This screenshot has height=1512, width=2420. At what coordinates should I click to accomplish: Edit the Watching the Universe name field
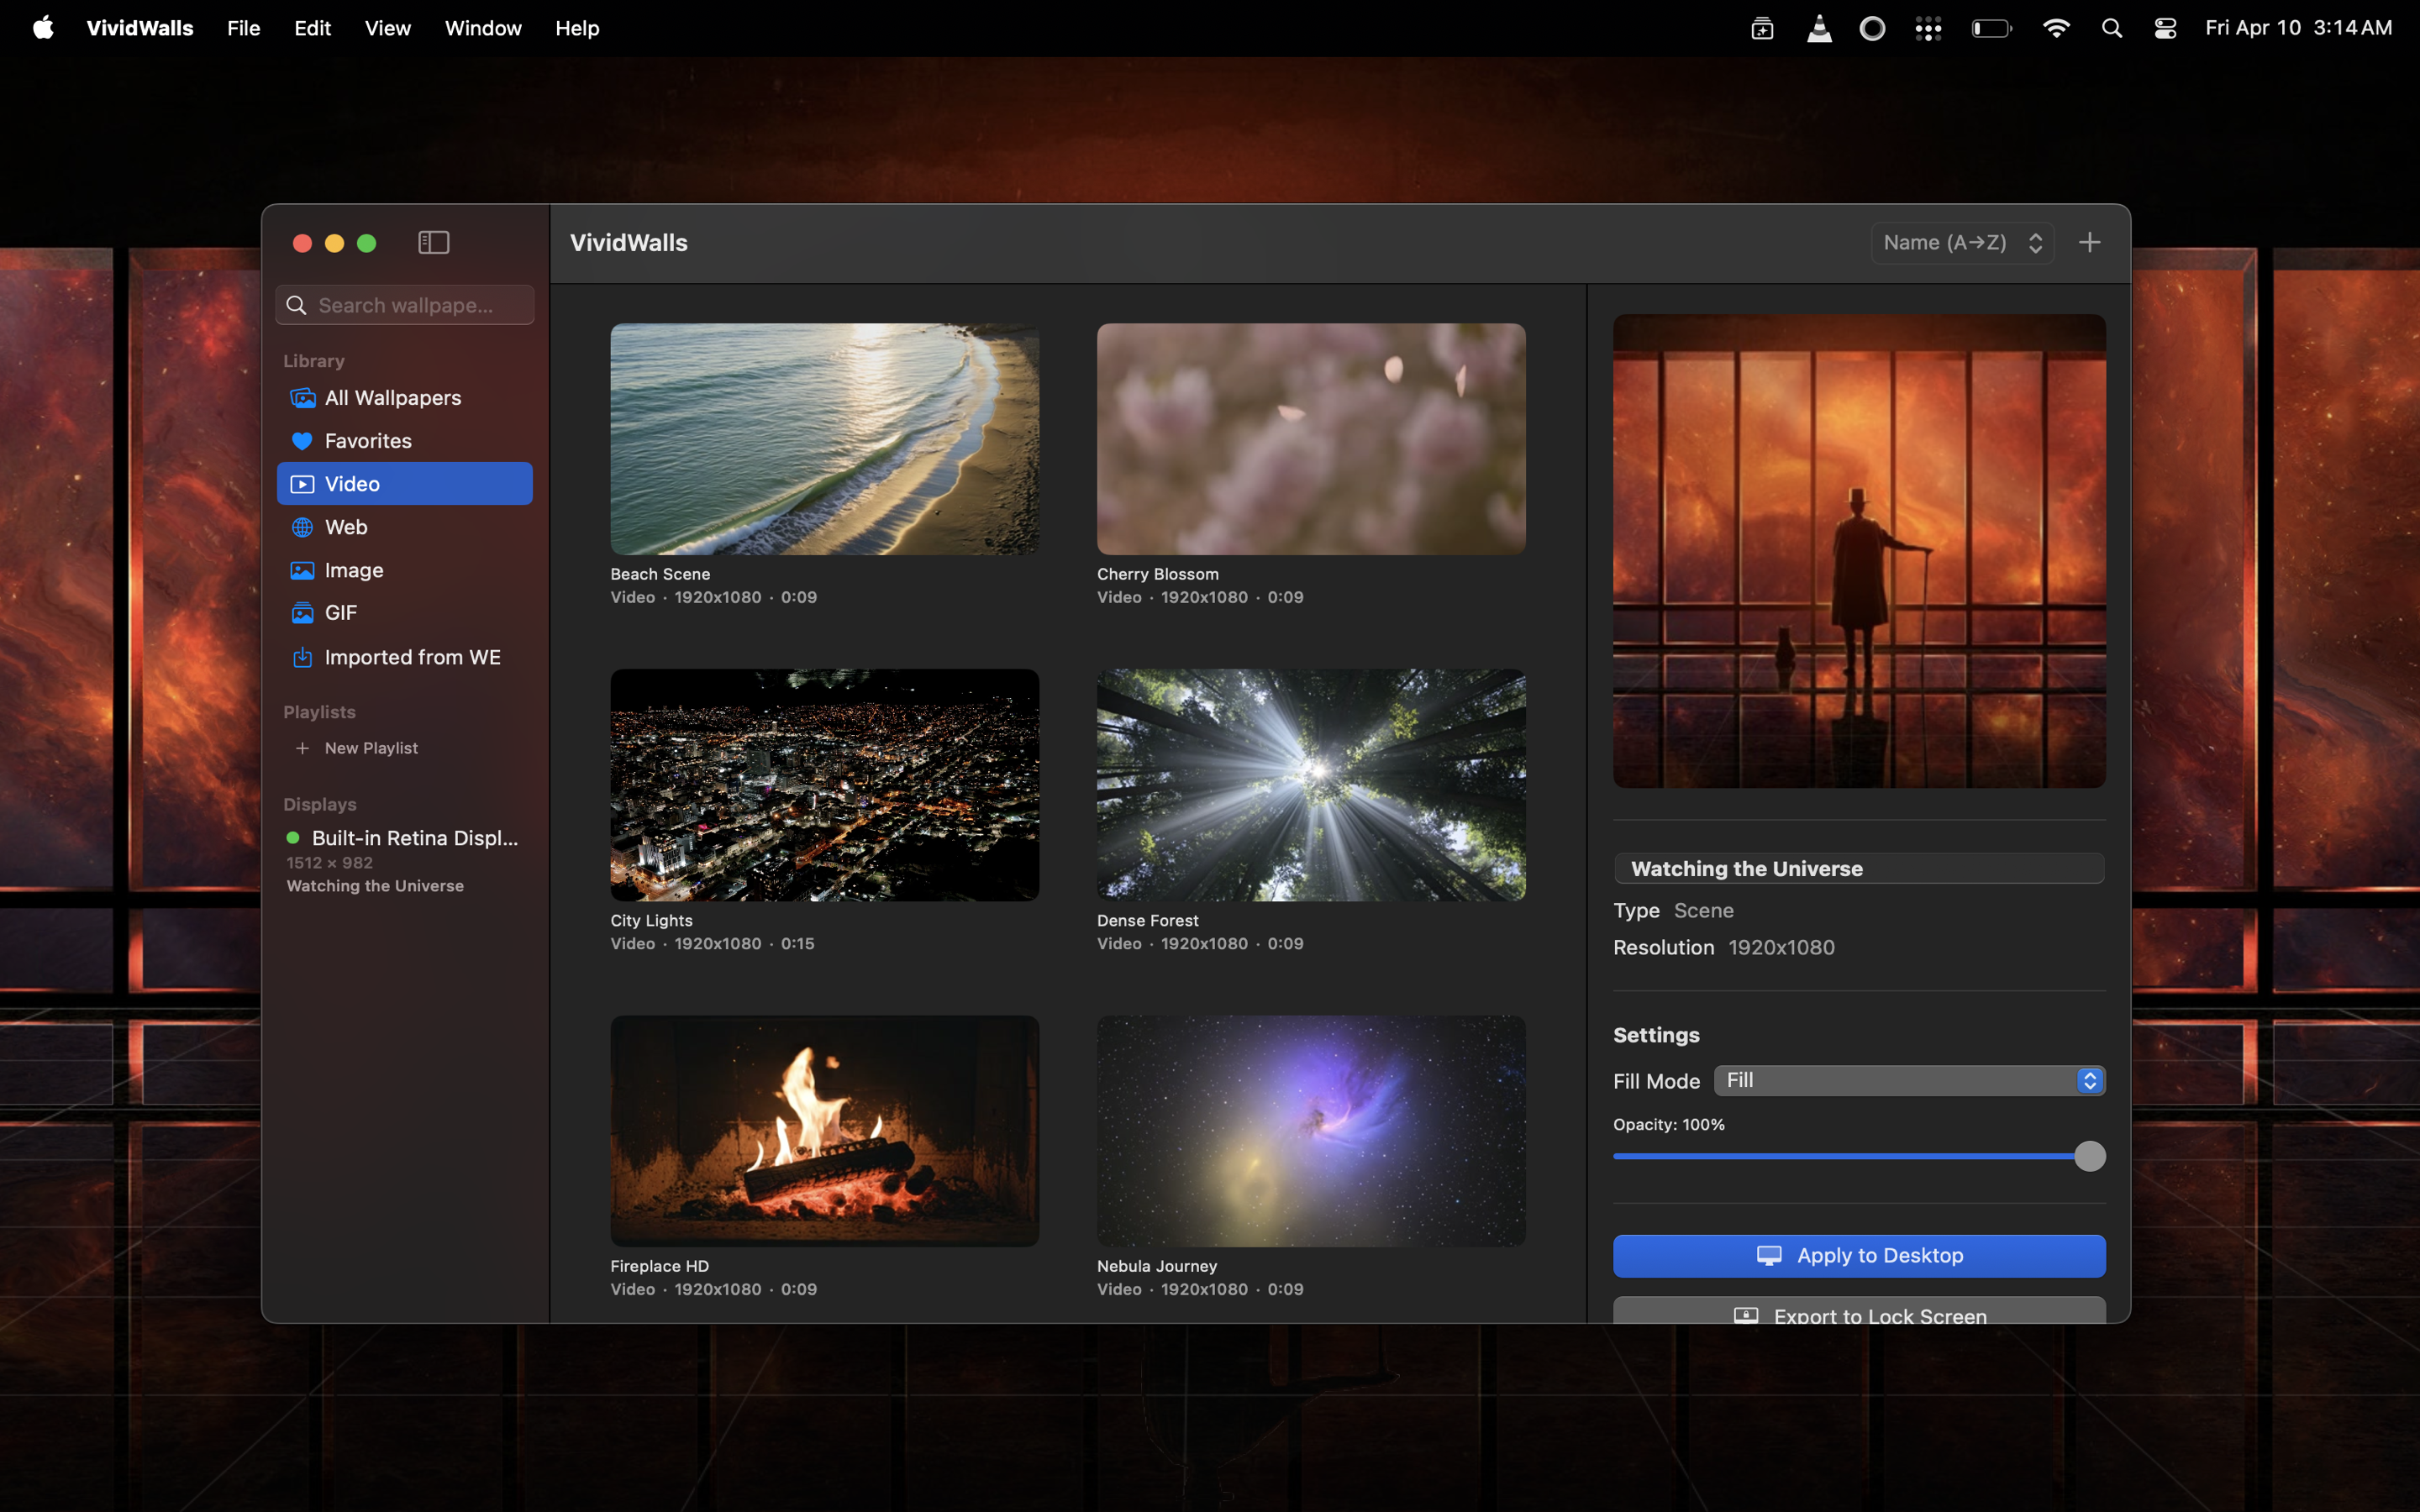pyautogui.click(x=1859, y=868)
